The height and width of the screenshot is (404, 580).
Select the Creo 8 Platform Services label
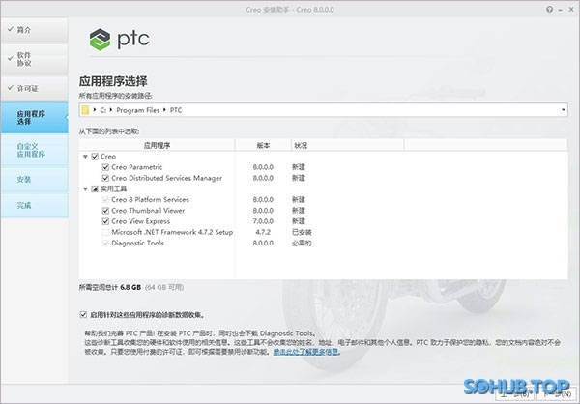point(150,200)
